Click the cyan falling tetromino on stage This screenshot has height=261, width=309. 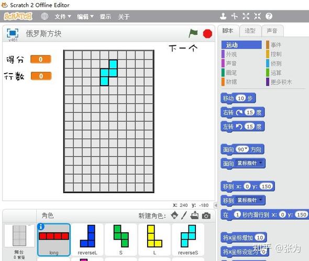(x=109, y=73)
